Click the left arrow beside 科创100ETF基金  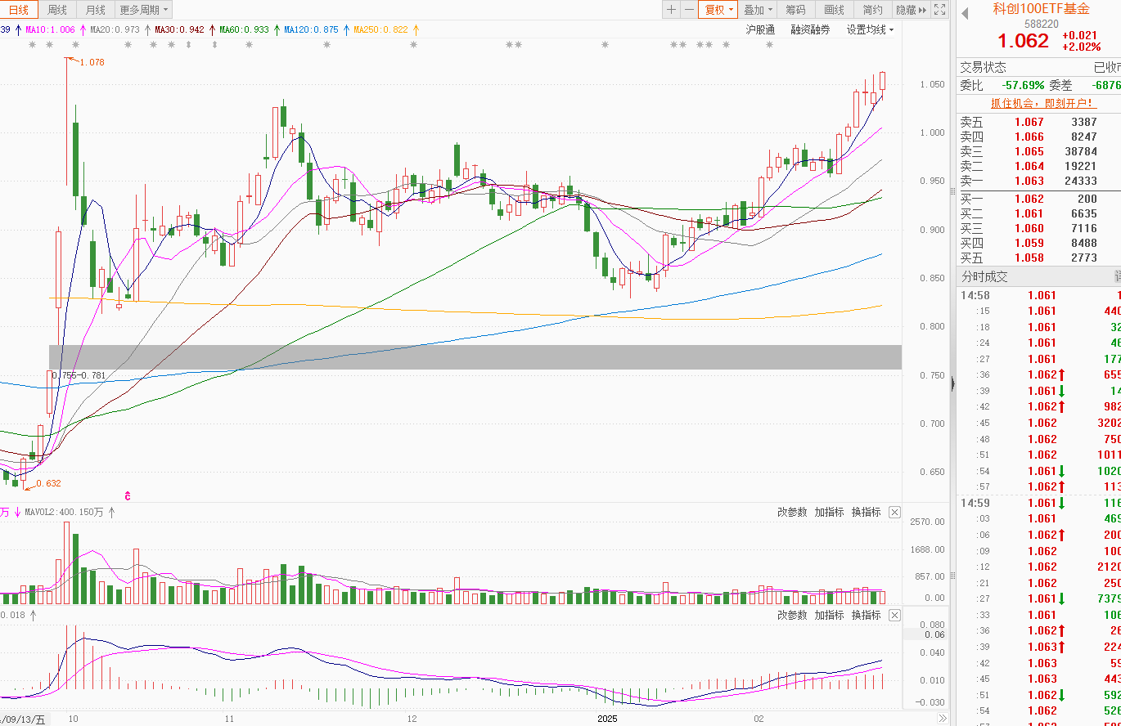pos(965,12)
